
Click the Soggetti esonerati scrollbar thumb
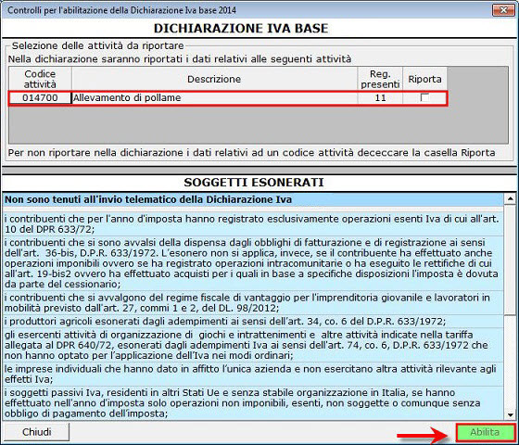point(510,260)
